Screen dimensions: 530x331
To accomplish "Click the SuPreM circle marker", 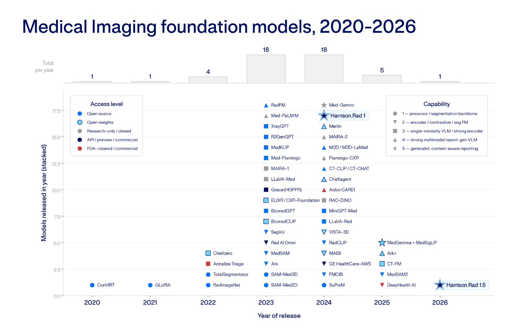I will [x=324, y=285].
